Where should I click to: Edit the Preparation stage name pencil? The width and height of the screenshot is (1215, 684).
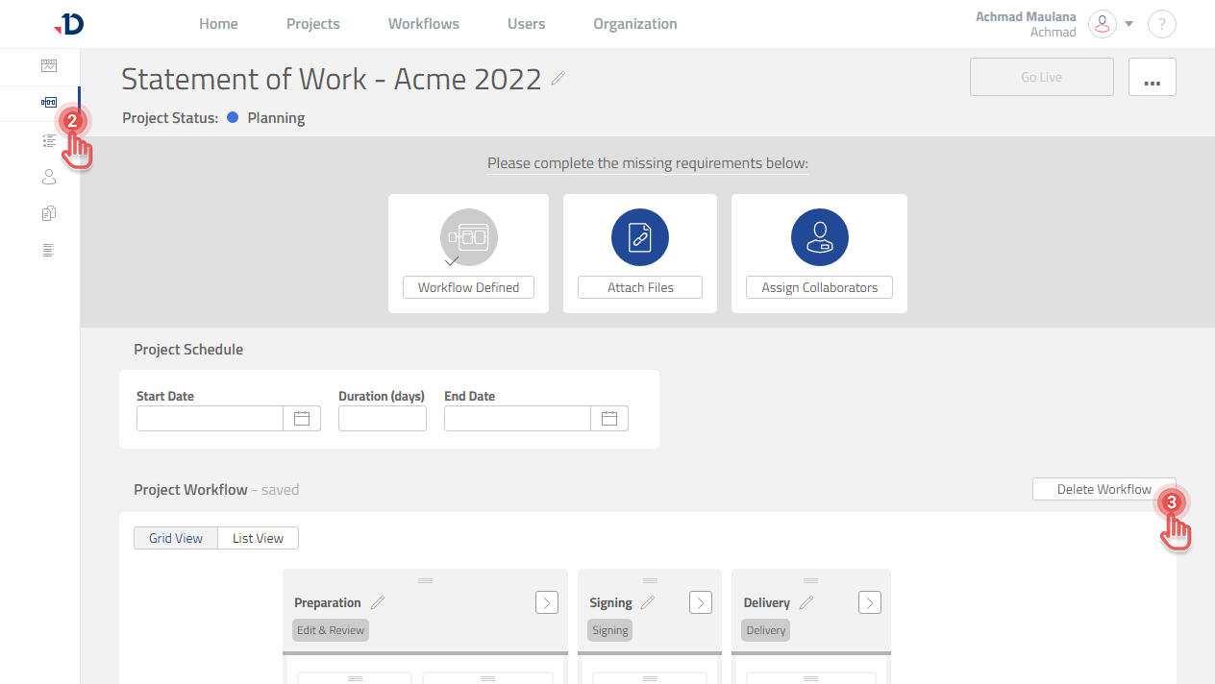[x=378, y=602]
